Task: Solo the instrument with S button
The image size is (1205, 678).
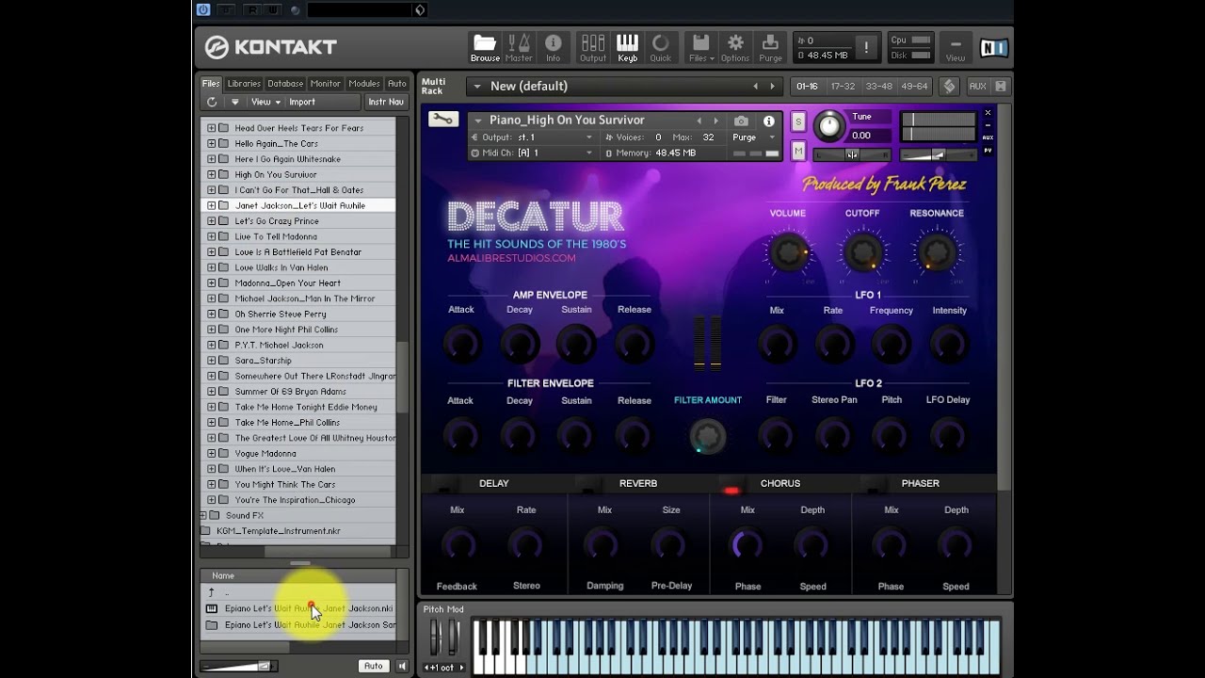Action: (798, 121)
